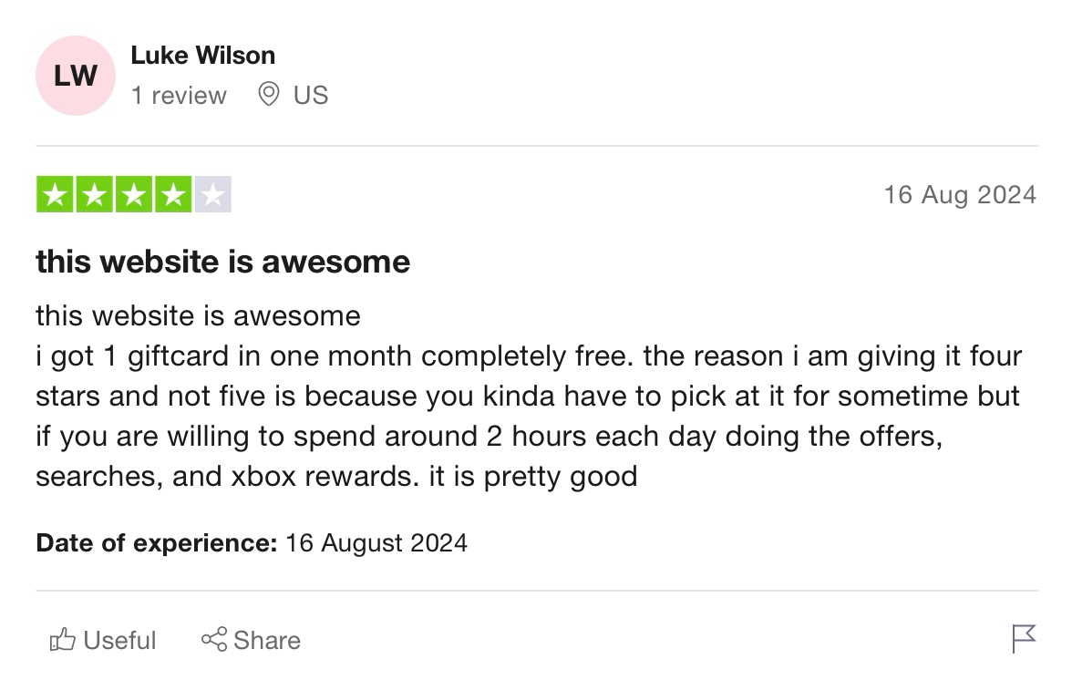Click the third star in the rating

click(134, 193)
